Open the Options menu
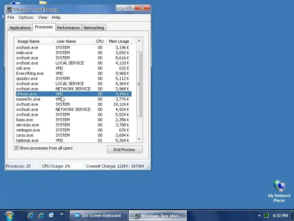294x221 pixels. pos(26,17)
